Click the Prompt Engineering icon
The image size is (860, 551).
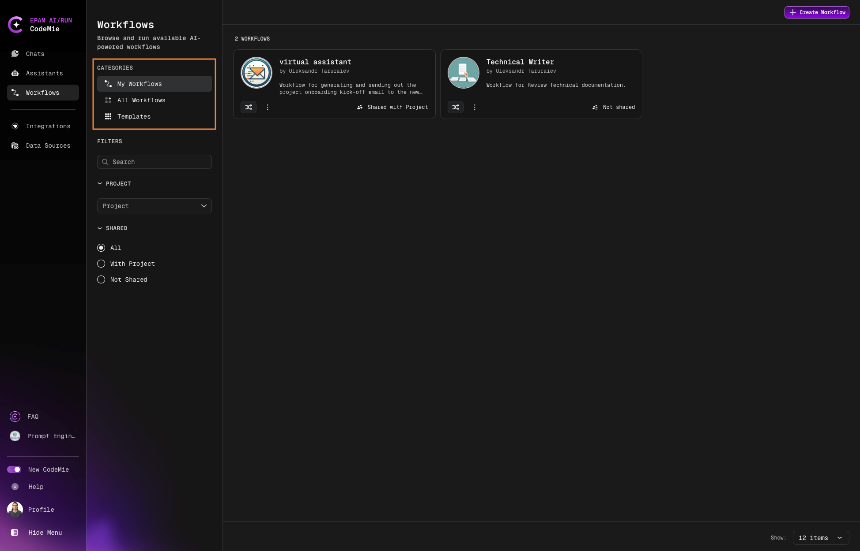tap(15, 436)
